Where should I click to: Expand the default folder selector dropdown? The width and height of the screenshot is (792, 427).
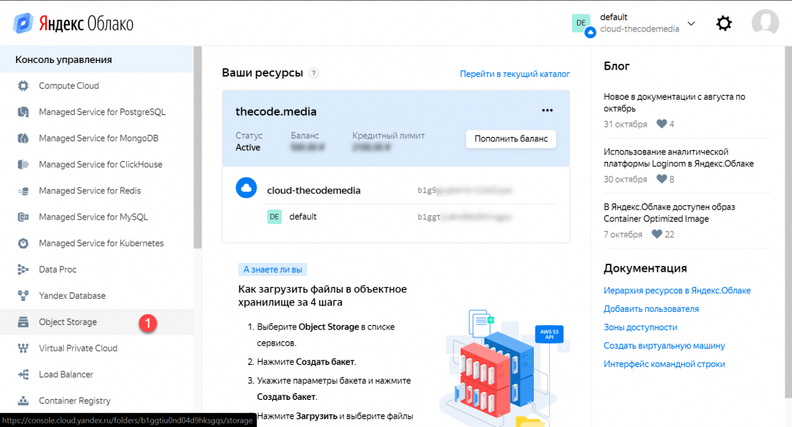691,23
